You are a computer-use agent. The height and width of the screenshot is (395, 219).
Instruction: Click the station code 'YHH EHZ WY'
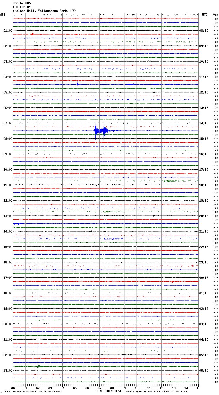(x=22, y=7)
